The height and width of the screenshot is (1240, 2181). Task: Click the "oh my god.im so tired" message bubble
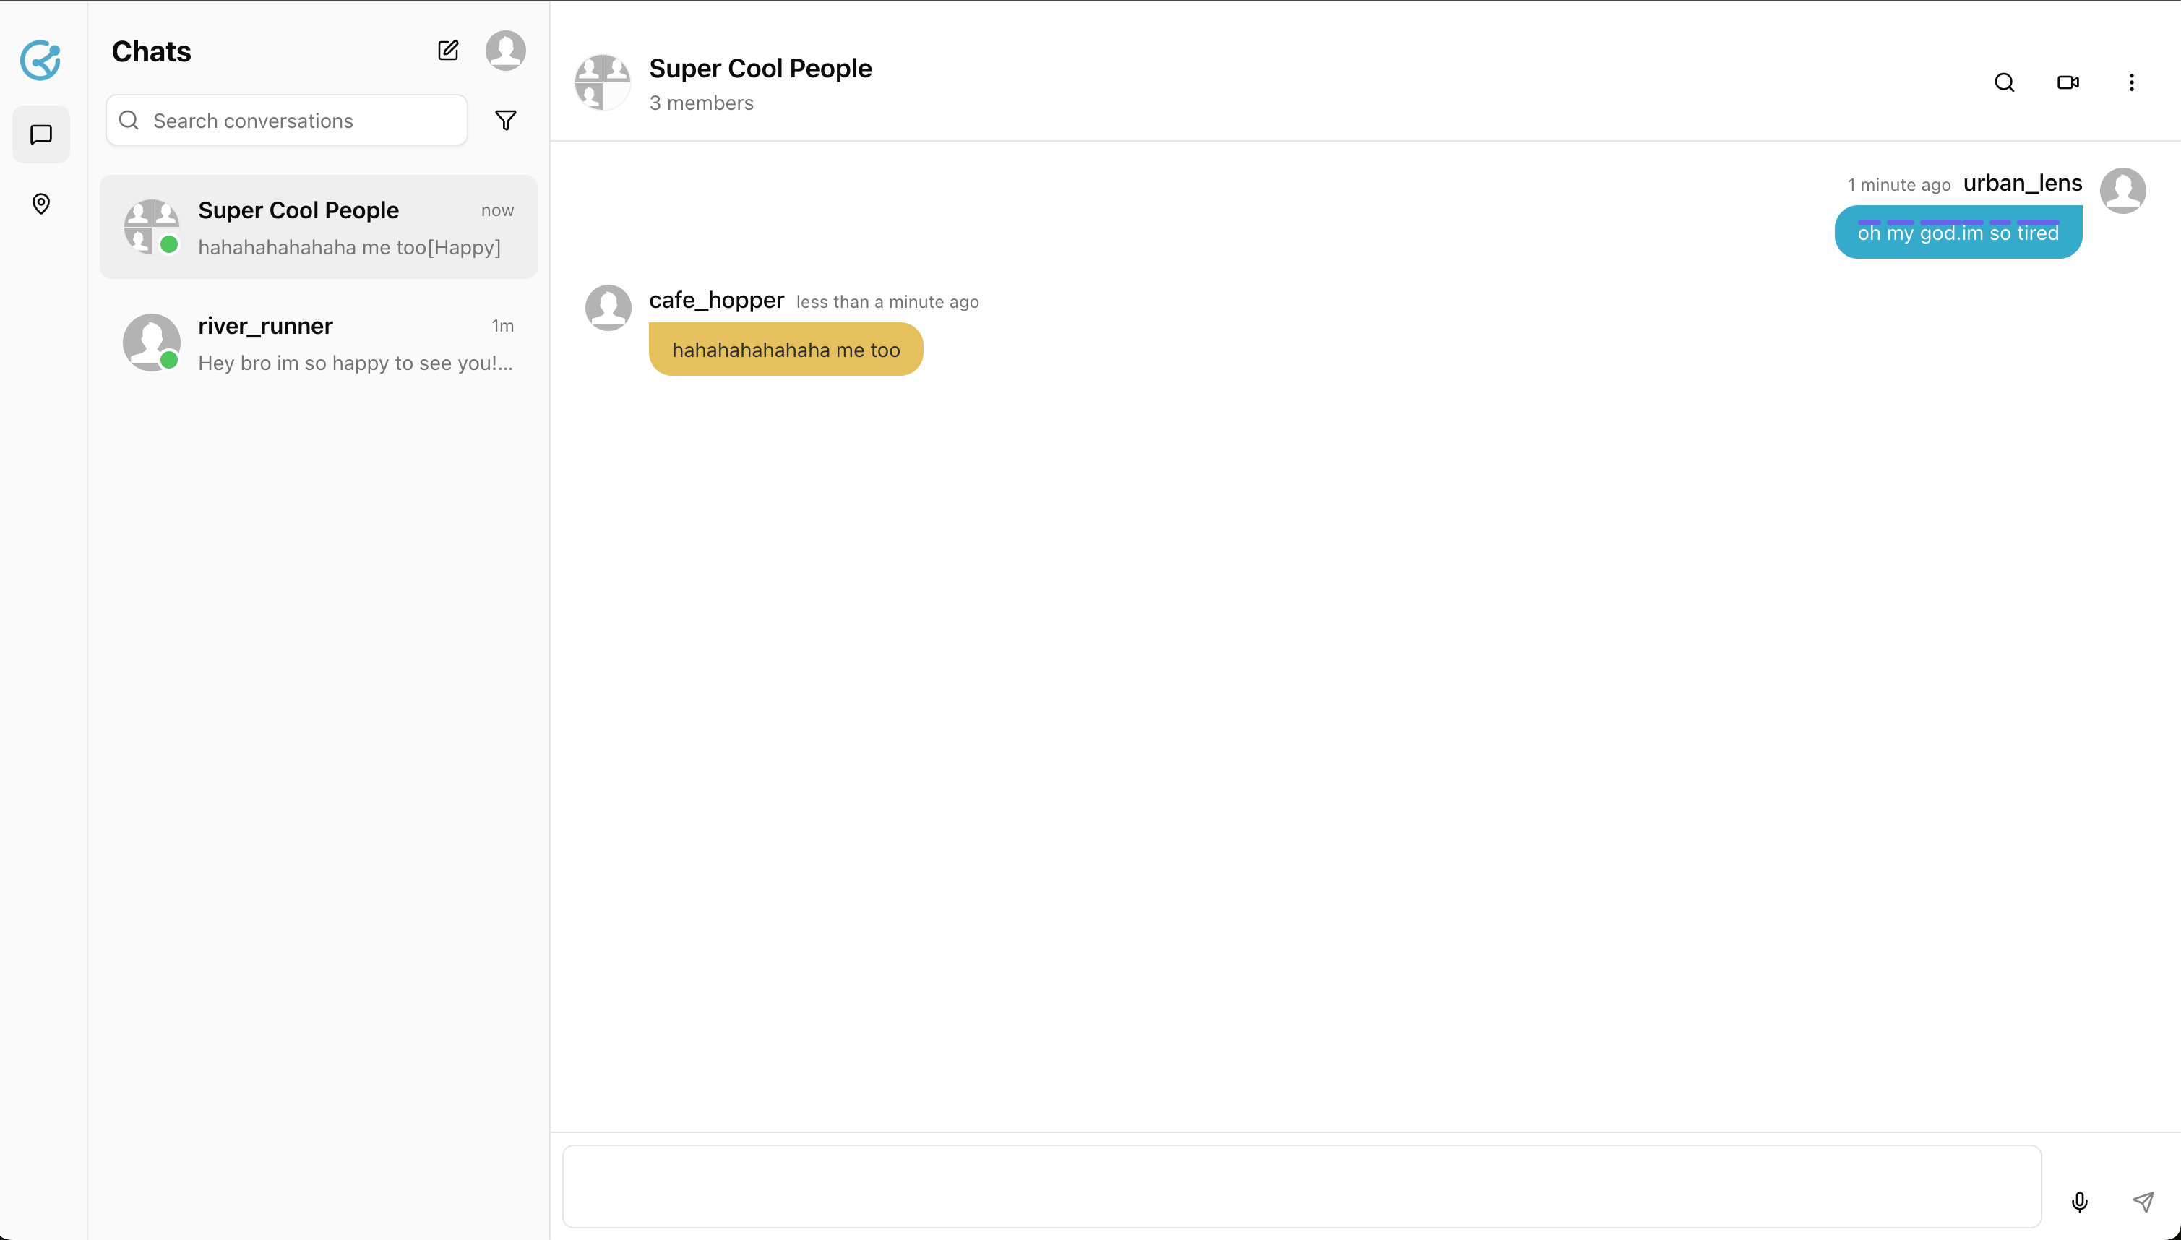1957,233
